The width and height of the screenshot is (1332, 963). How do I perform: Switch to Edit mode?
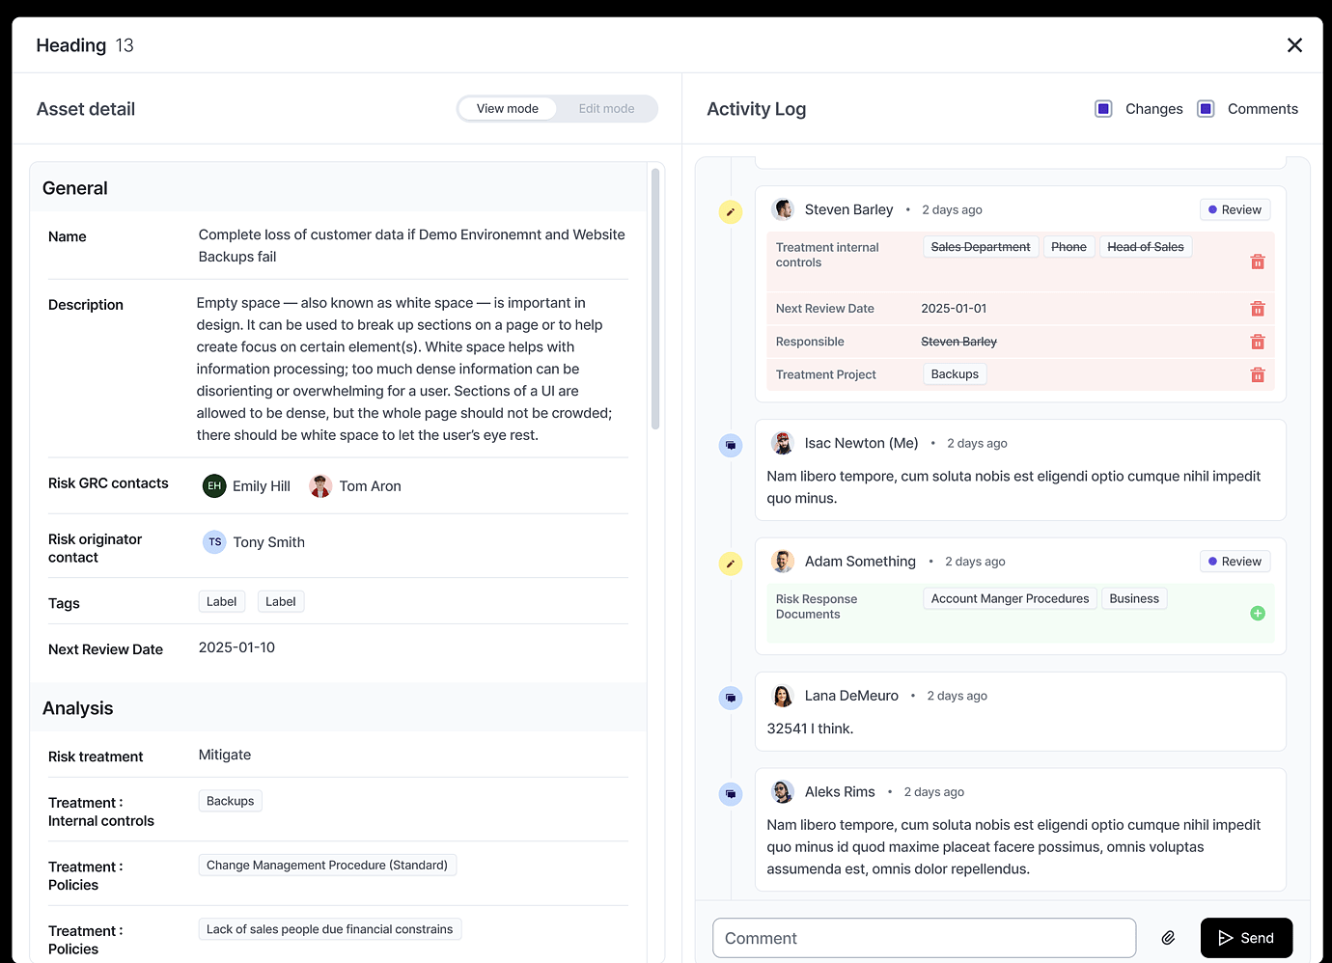coord(606,108)
